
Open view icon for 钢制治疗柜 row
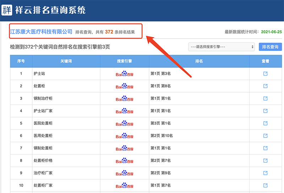(x=265, y=98)
